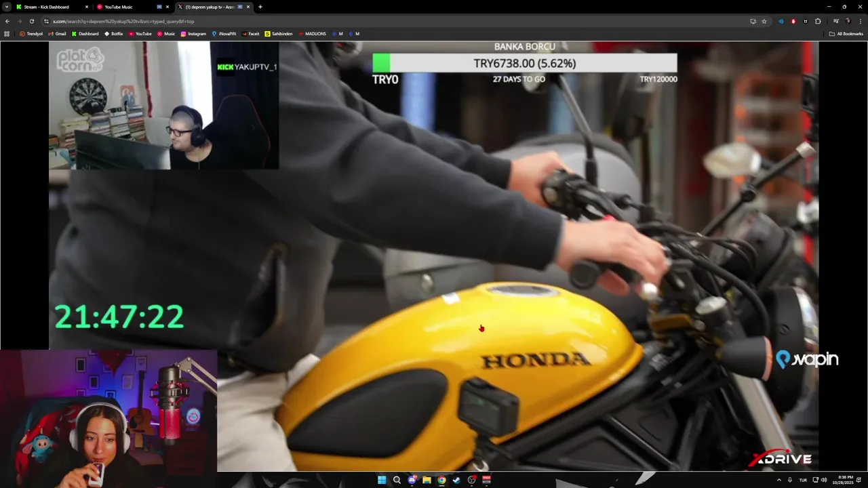
Task: Open a new browser tab
Action: click(260, 7)
